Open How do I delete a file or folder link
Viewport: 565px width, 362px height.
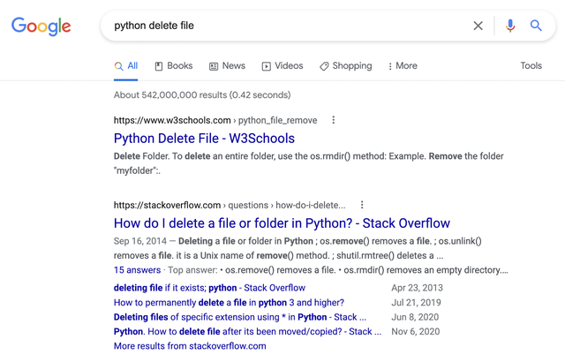[282, 223]
